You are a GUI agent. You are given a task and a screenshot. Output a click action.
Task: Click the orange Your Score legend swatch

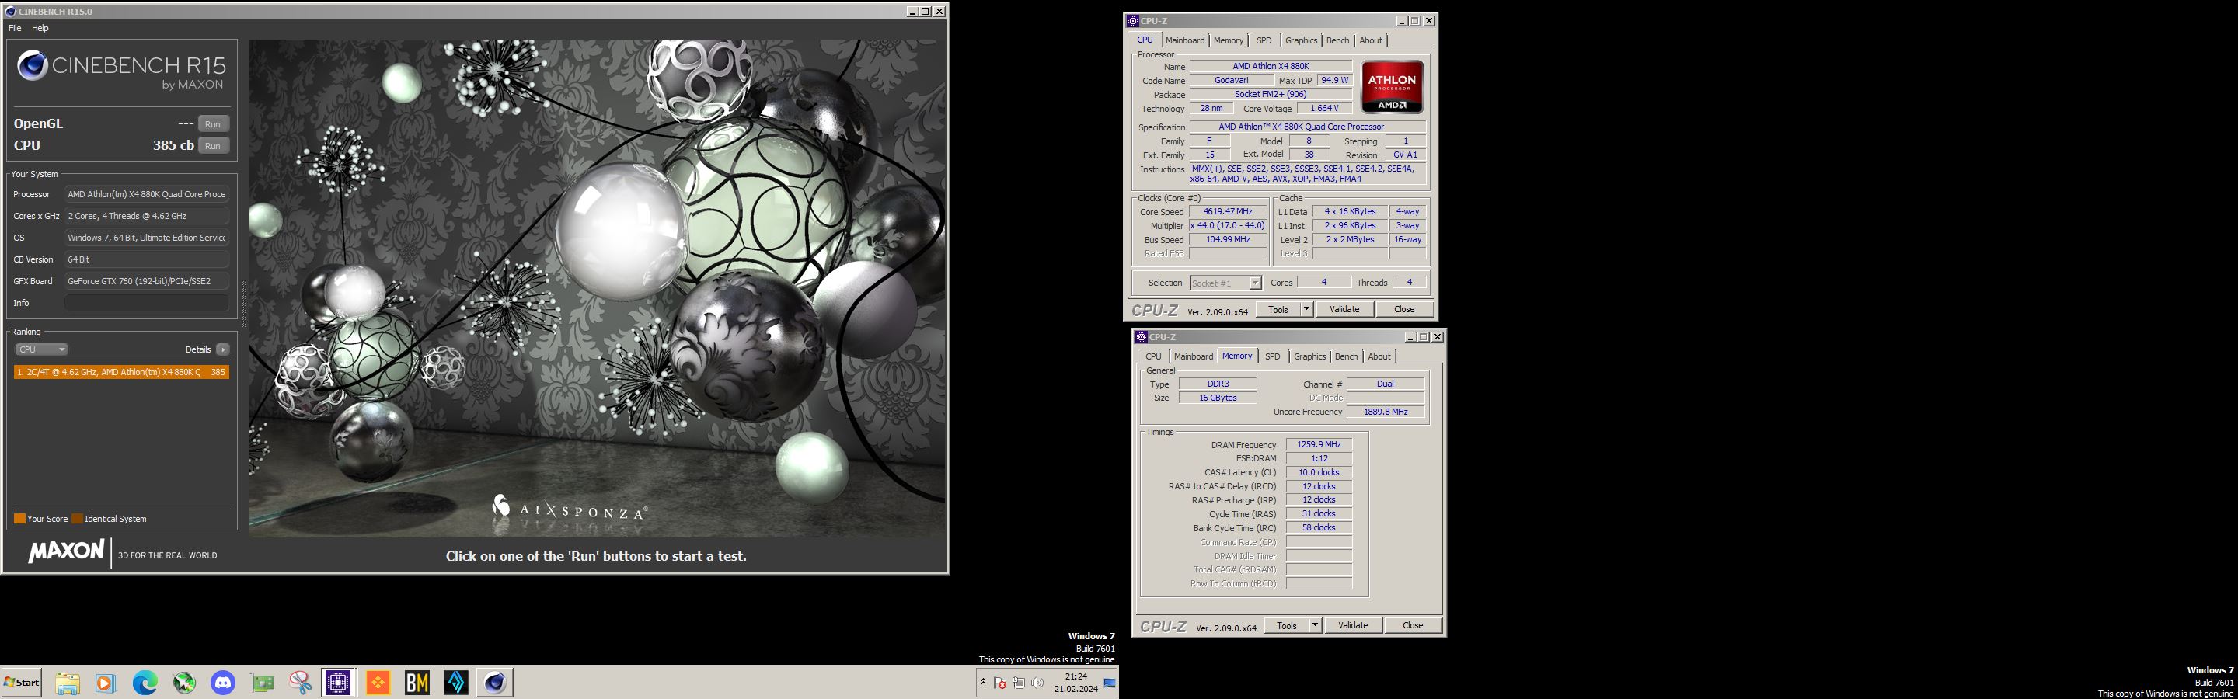[x=19, y=520]
